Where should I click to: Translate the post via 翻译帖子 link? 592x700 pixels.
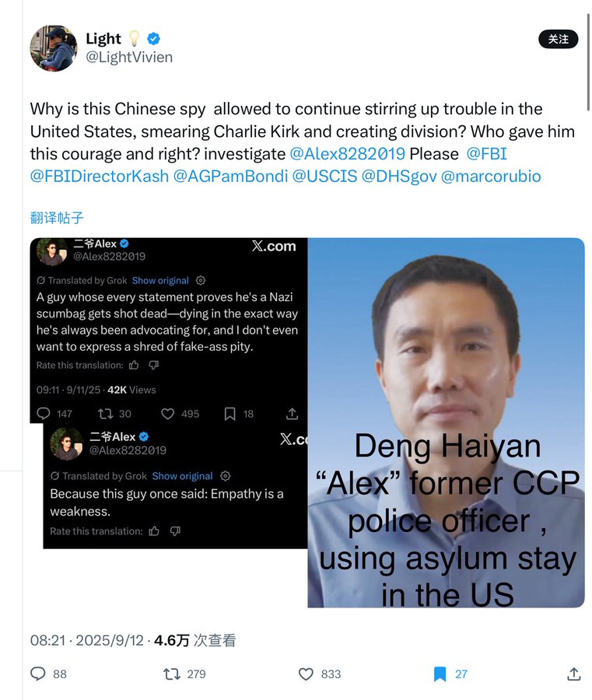(57, 218)
